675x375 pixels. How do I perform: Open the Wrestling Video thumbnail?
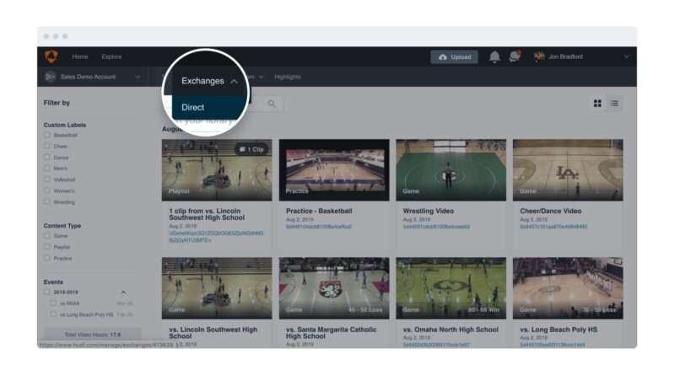451,169
